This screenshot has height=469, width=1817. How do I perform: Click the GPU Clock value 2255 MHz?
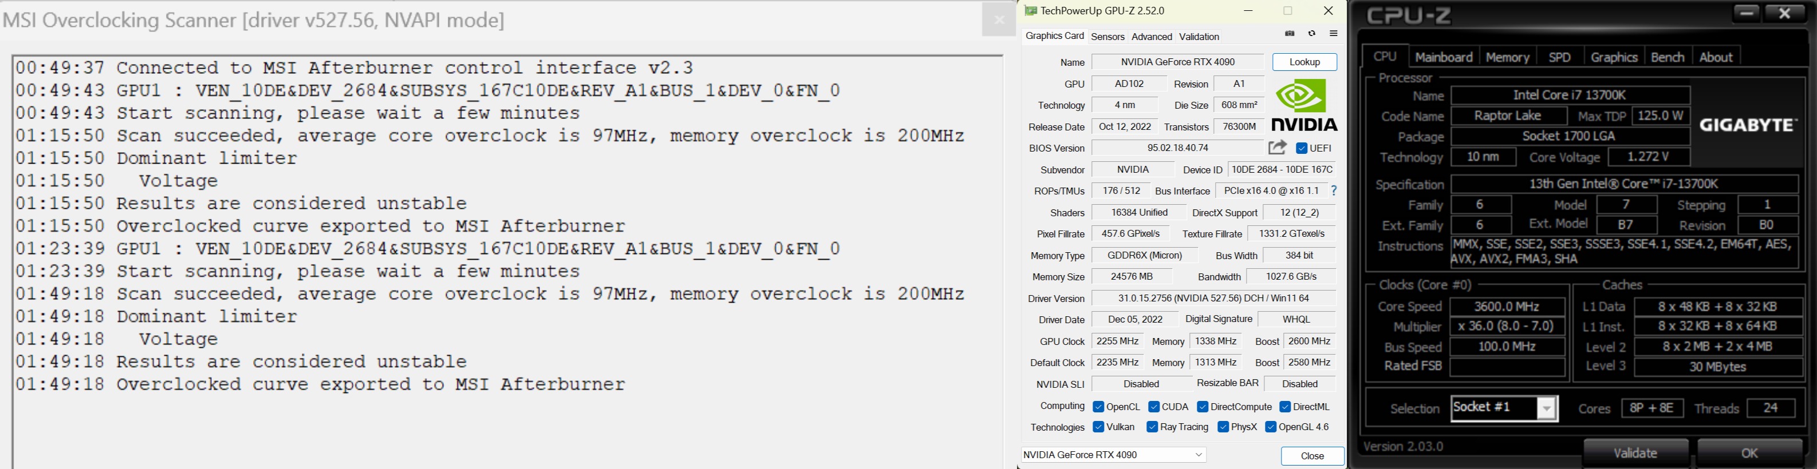1117,341
